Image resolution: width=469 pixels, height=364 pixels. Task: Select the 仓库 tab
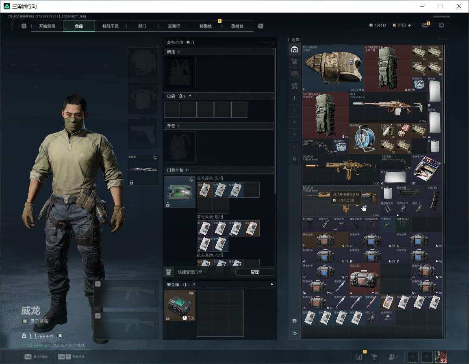(79, 26)
